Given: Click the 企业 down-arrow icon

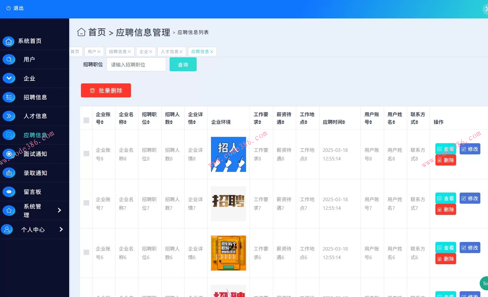Looking at the screenshot, I should point(9,78).
